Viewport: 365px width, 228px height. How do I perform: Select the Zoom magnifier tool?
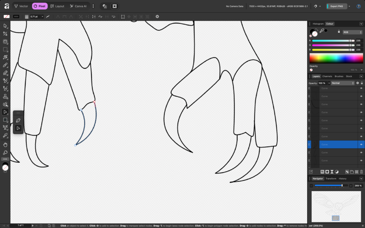pos(5,152)
